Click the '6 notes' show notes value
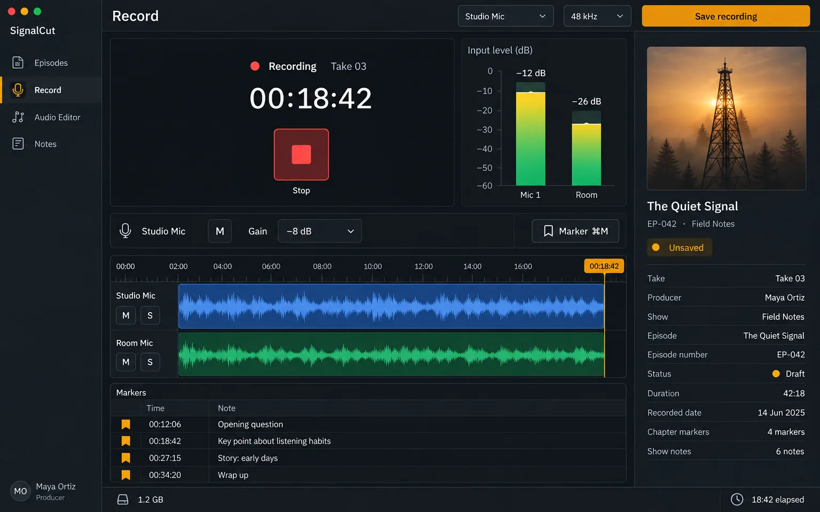This screenshot has width=820, height=512. coord(790,451)
